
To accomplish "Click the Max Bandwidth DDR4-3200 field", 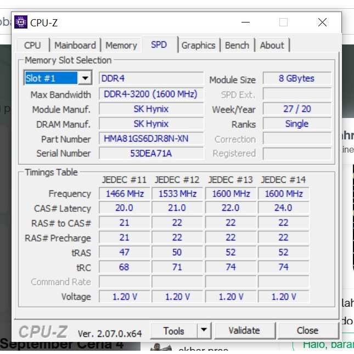I will pyautogui.click(x=151, y=94).
